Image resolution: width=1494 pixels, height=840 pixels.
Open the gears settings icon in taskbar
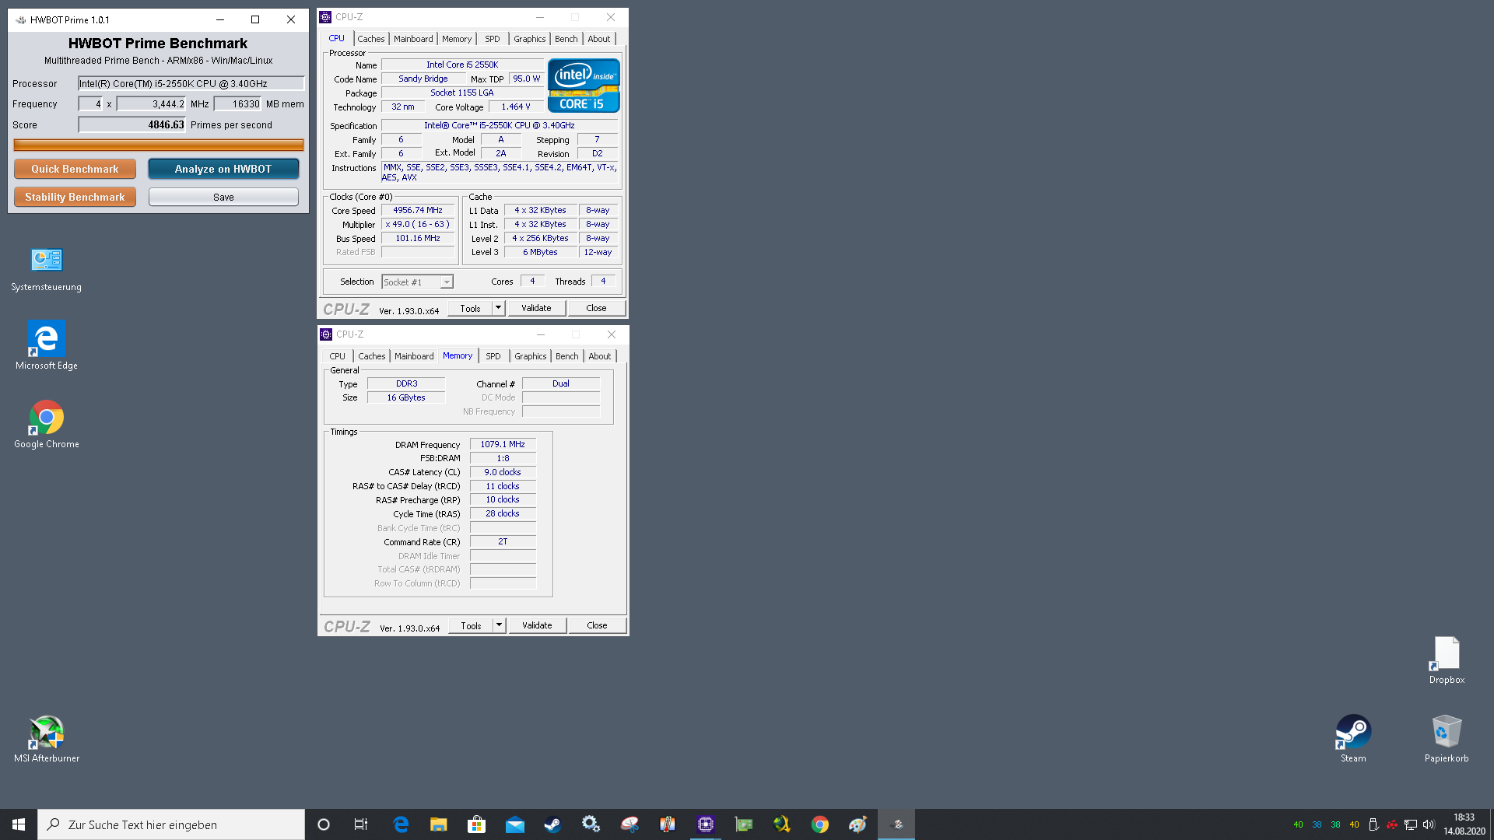click(x=591, y=824)
